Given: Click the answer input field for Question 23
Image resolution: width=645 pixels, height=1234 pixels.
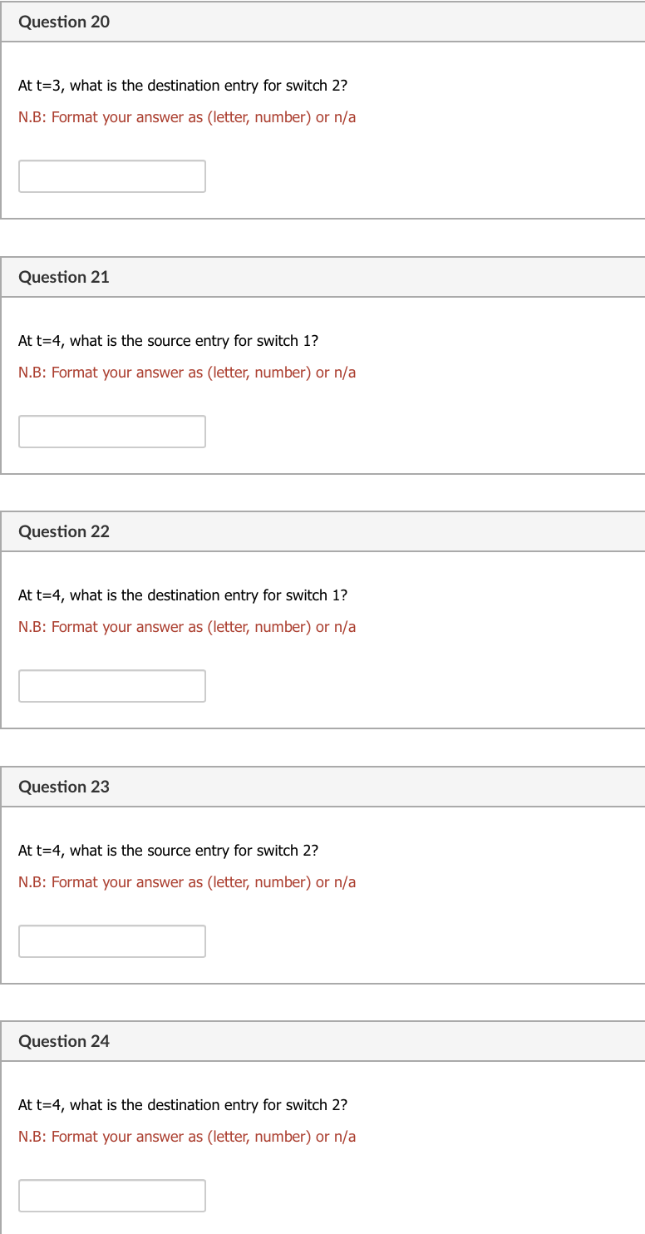Looking at the screenshot, I should pyautogui.click(x=112, y=940).
